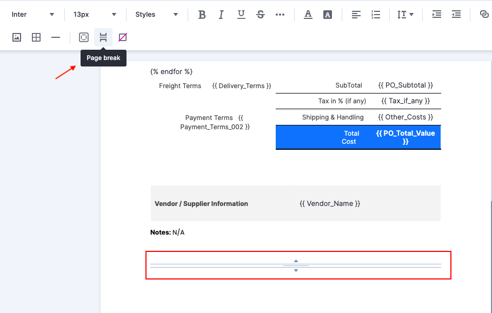The height and width of the screenshot is (313, 492).
Task: Insert an image from the toolbar
Action: (17, 37)
